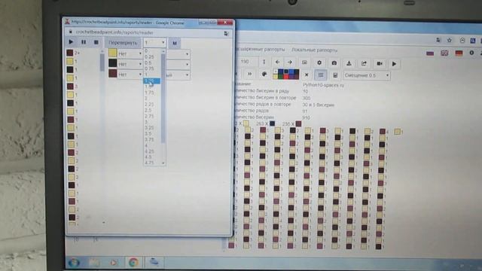Click the black swatch next to 263 X
This screenshot has height=271, width=482.
tap(272, 123)
